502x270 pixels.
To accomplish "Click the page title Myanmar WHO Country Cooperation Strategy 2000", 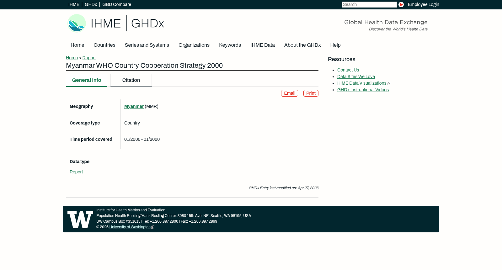I will tap(144, 66).
